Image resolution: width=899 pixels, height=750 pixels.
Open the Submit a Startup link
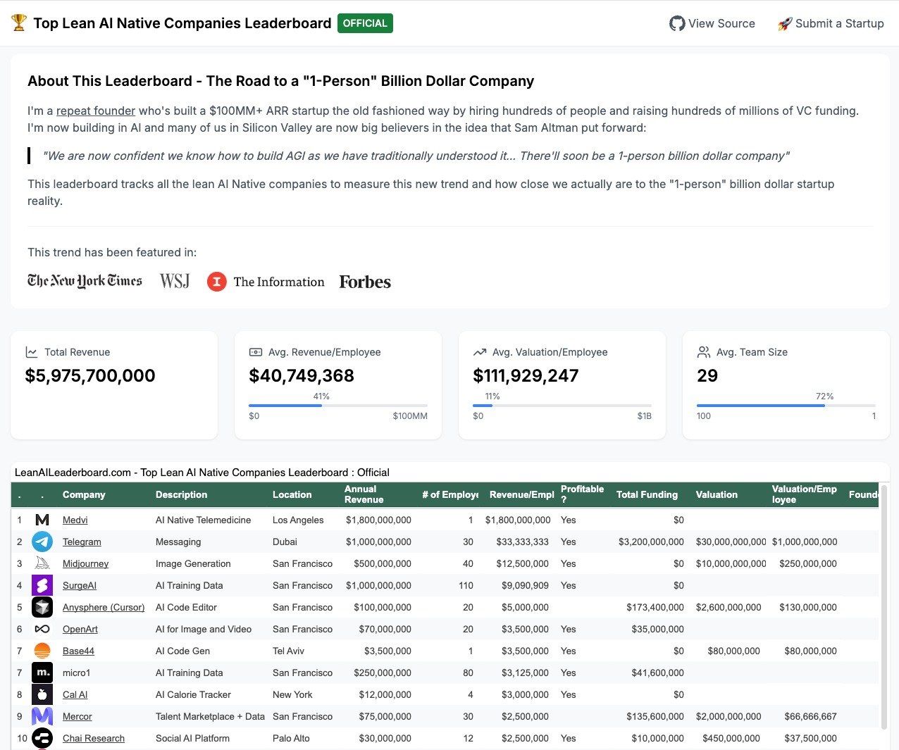pos(831,23)
